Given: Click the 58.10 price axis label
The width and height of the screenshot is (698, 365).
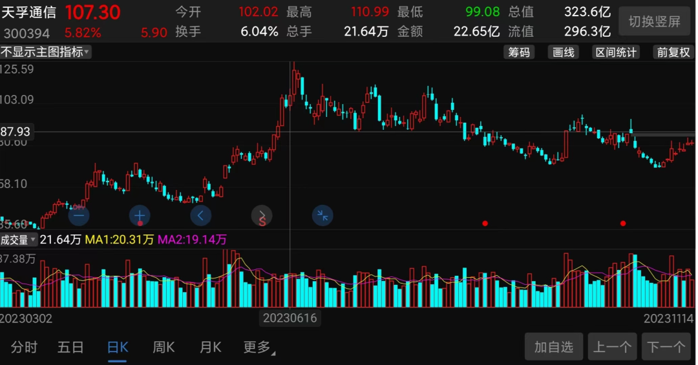Looking at the screenshot, I should [x=14, y=184].
